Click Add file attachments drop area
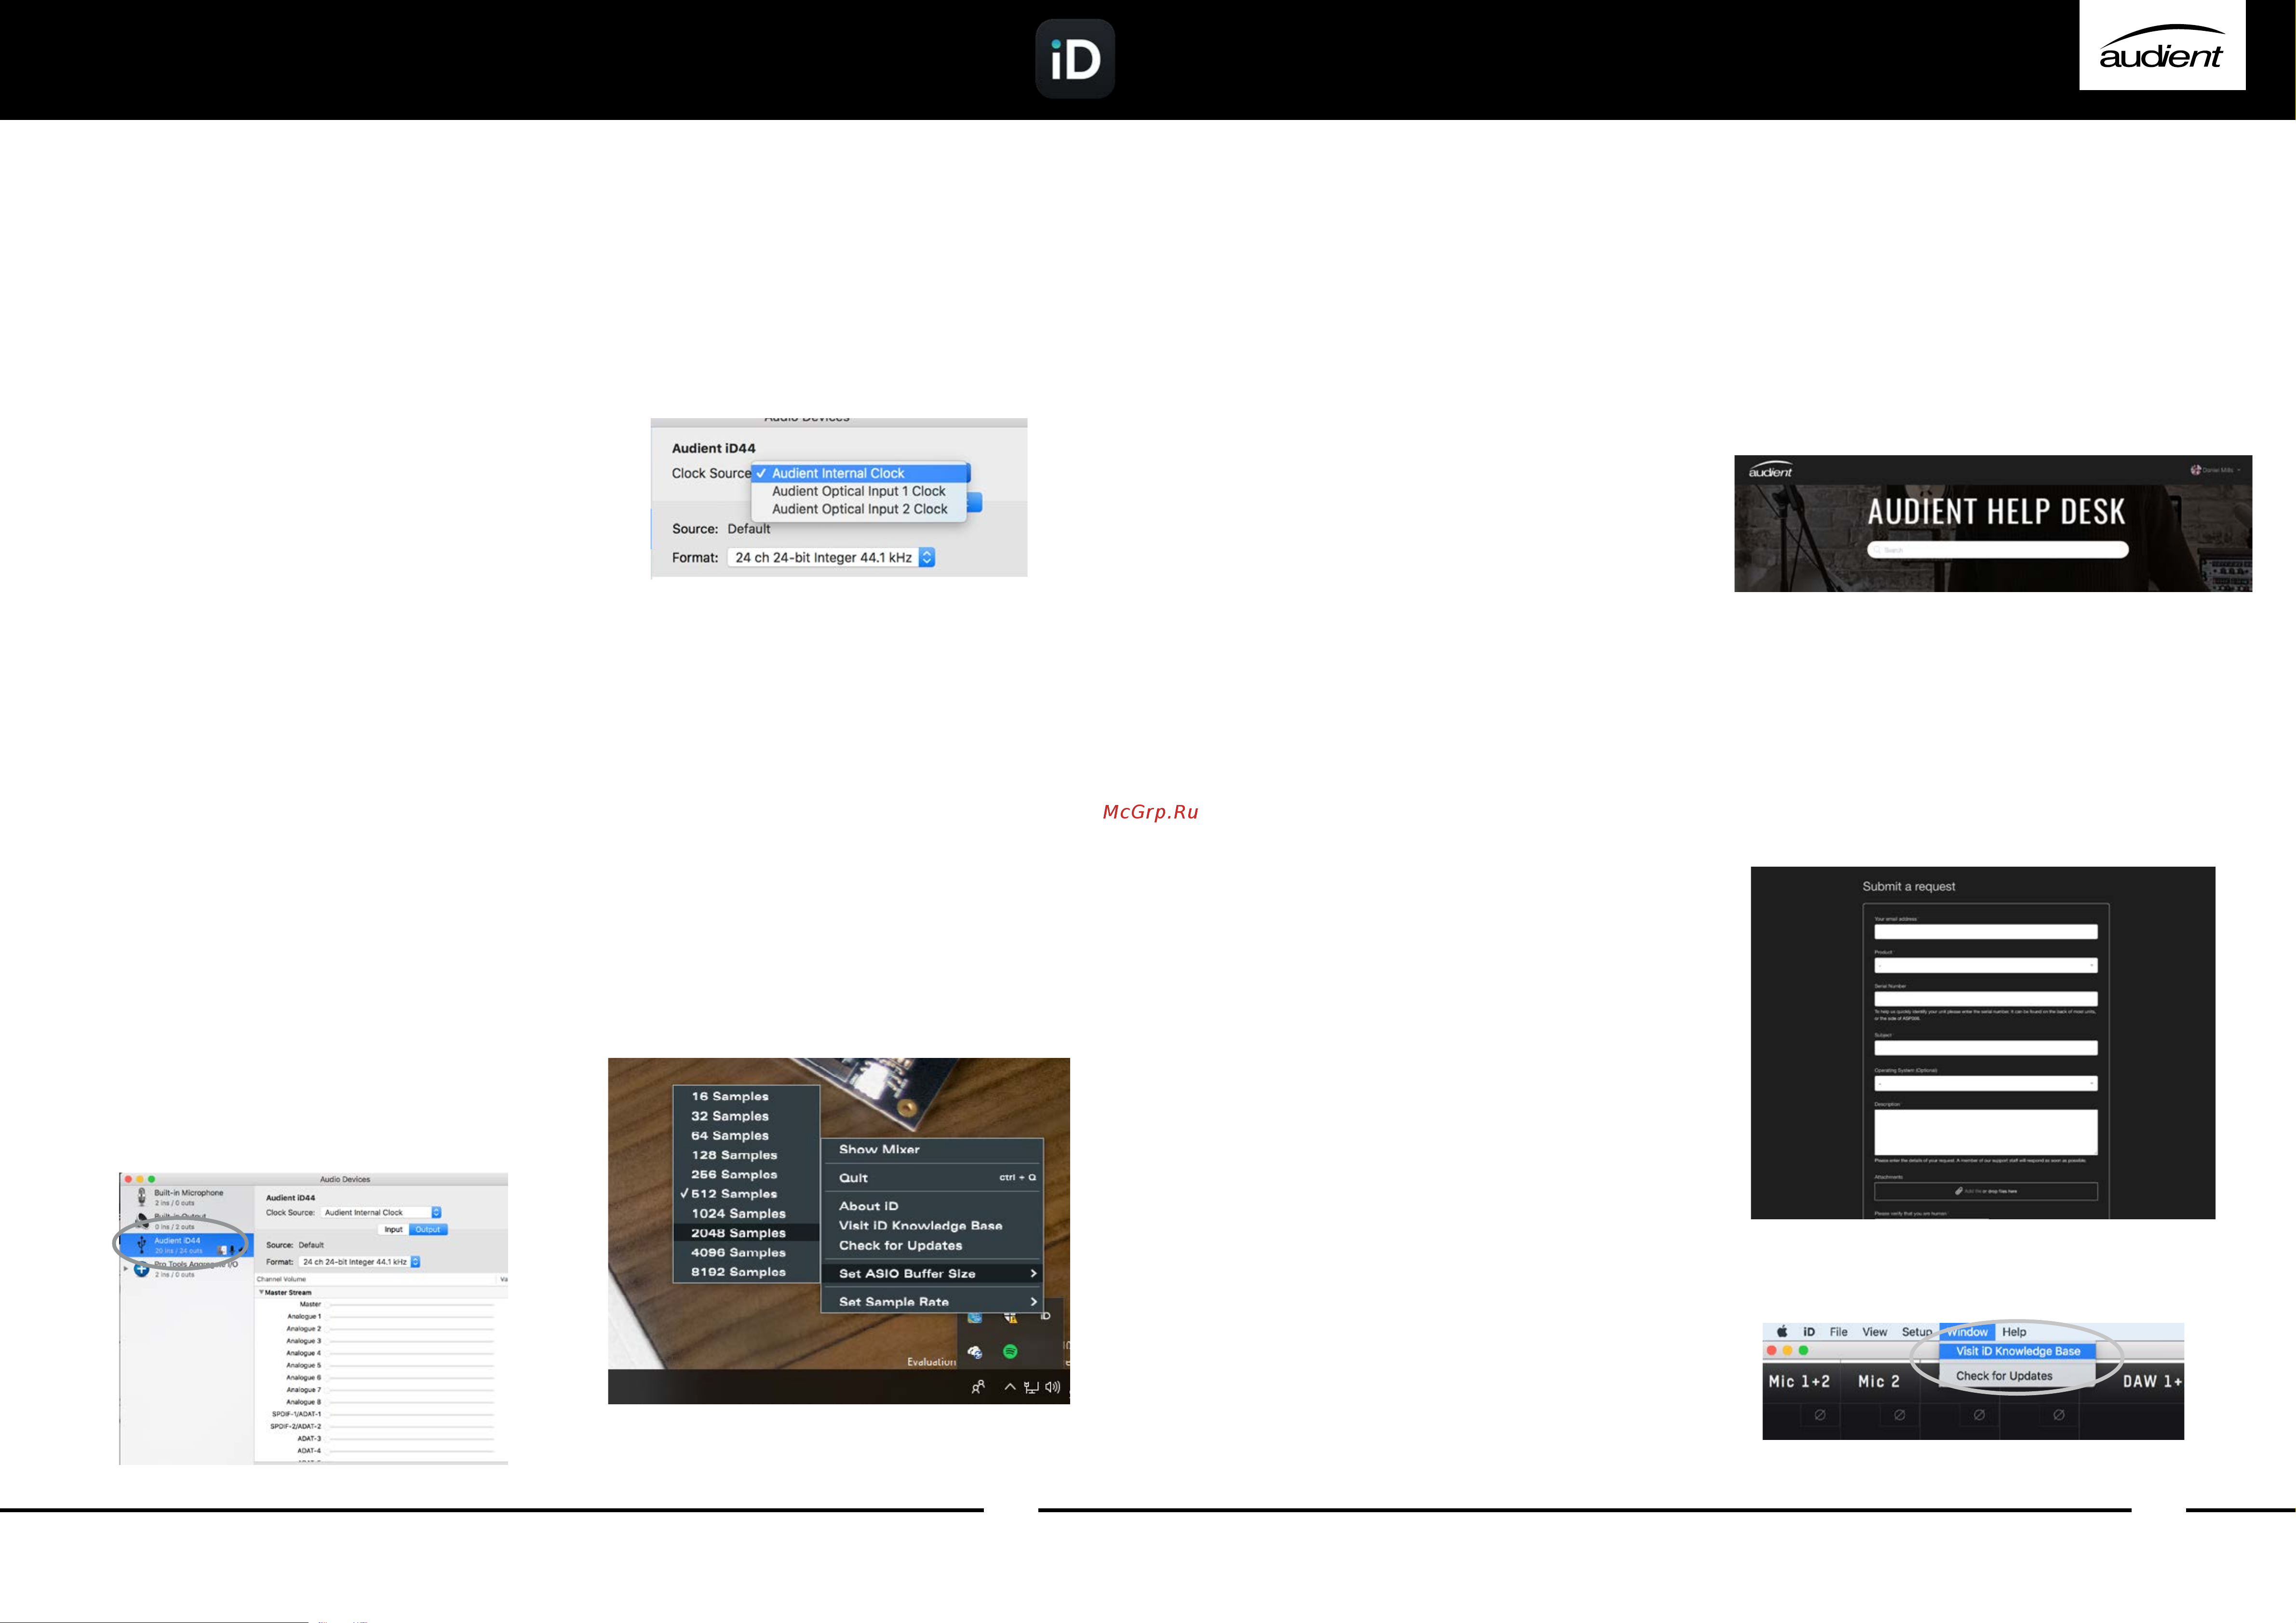 pyautogui.click(x=1985, y=1191)
